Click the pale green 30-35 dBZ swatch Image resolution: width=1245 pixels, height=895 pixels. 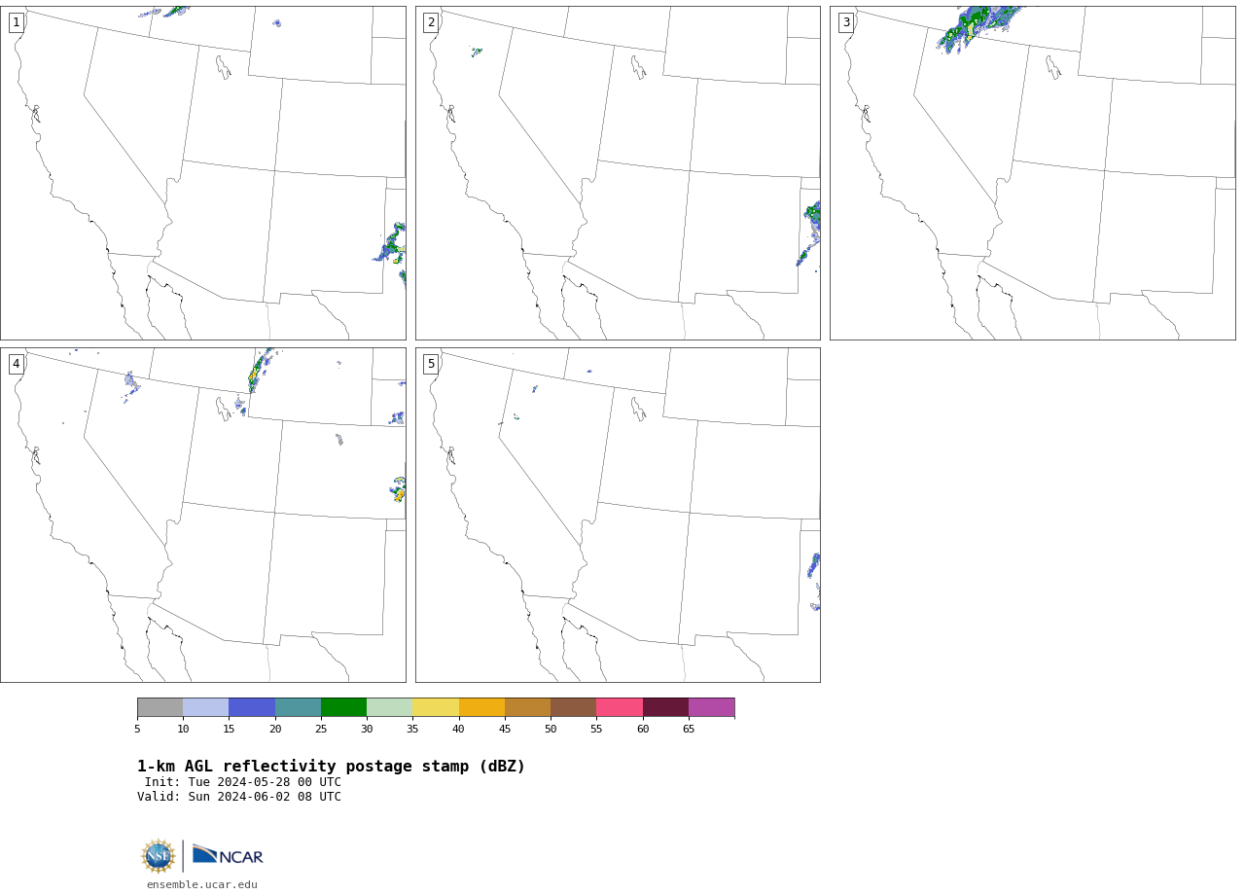390,707
